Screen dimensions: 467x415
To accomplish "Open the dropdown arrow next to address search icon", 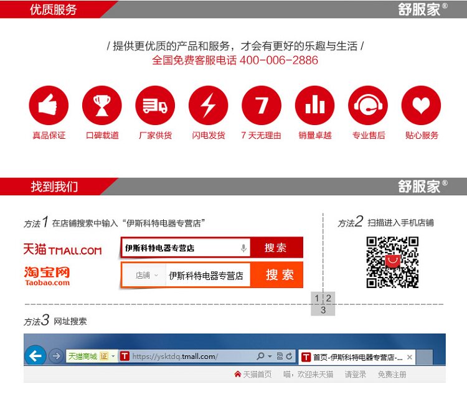I will pos(270,356).
